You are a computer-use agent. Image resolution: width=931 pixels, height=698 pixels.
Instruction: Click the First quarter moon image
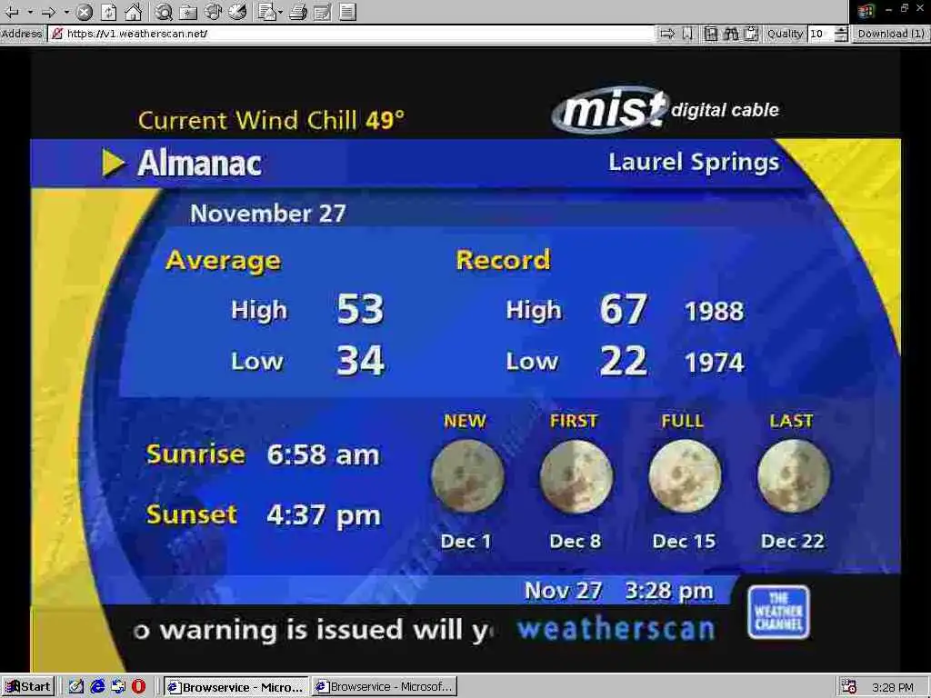(576, 476)
